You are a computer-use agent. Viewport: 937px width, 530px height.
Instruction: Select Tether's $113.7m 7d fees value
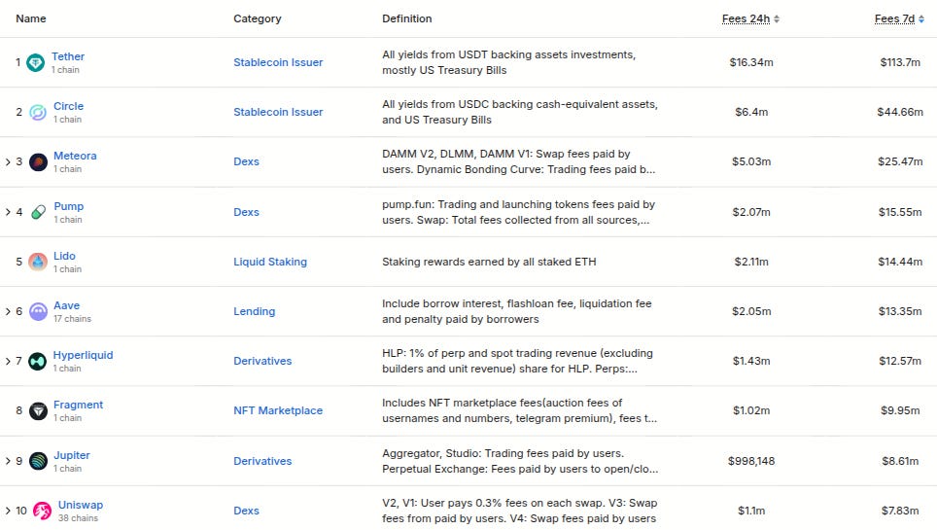[x=900, y=62]
